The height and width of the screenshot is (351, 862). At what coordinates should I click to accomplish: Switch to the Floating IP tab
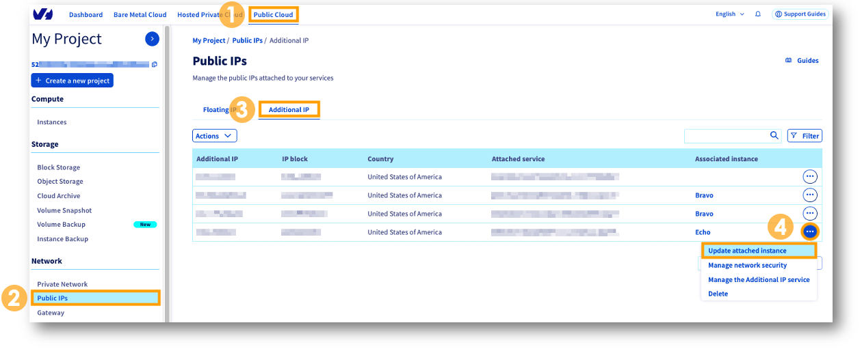(x=220, y=109)
